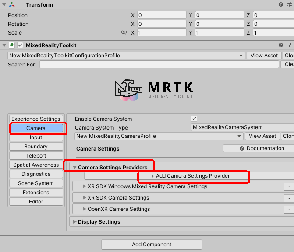This screenshot has height=252, width=294.
Task: Click Scale Z field
Action: point(273,32)
